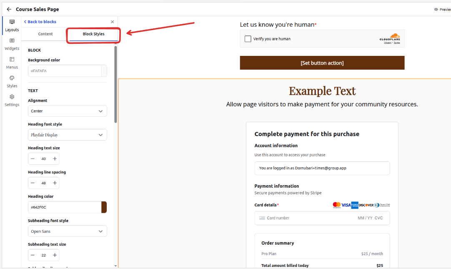This screenshot has height=269, width=451.
Task: Click the card icon in card number field
Action: [x=262, y=218]
